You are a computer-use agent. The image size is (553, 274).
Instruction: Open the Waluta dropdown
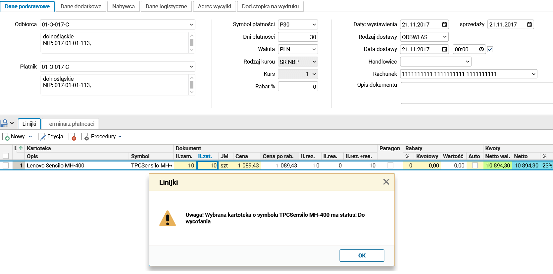[314, 49]
